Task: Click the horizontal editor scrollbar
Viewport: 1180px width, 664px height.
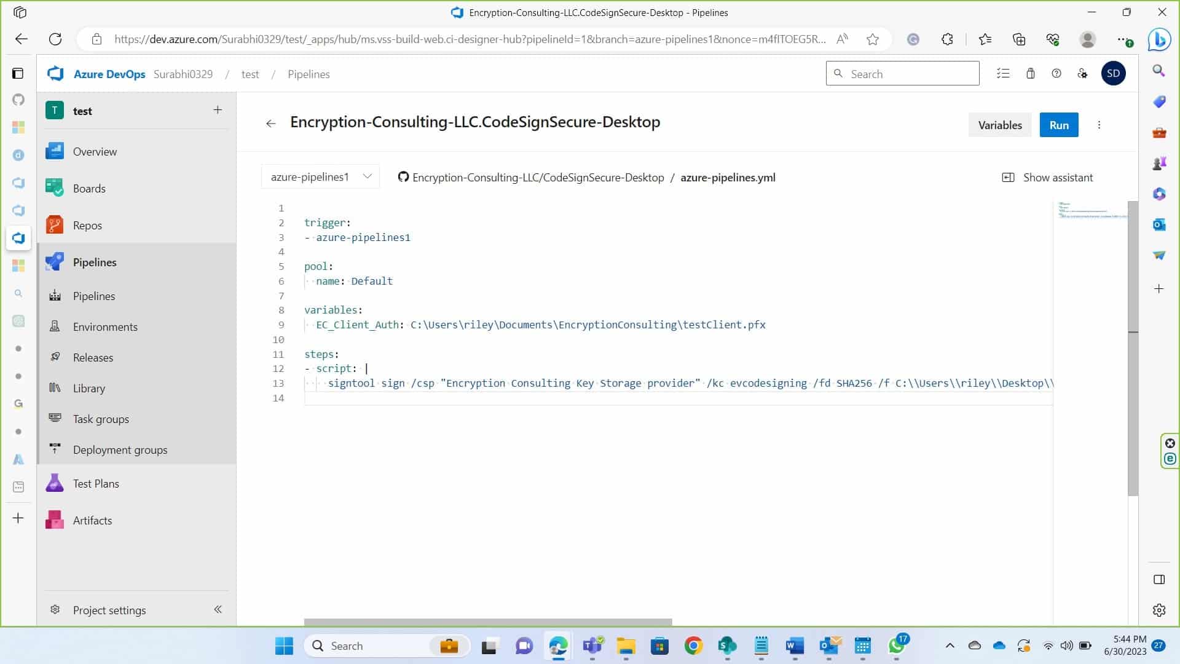Action: tap(487, 622)
